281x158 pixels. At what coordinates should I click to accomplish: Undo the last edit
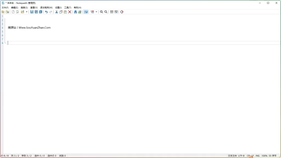click(x=46, y=12)
